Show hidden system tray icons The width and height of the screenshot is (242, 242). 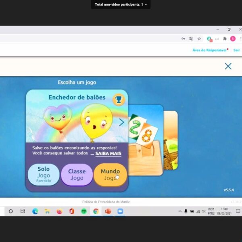click(x=180, y=211)
